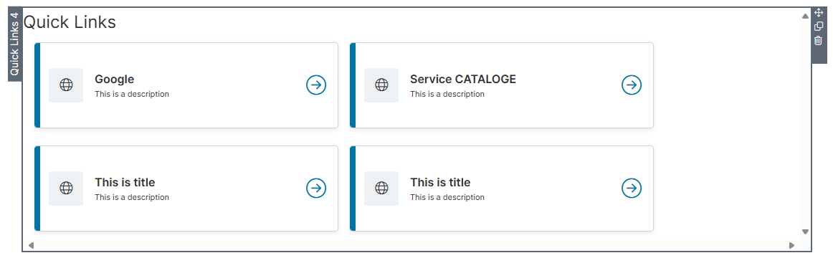
Task: Click the arrow icon on Service CATALOGE card
Action: [x=632, y=85]
